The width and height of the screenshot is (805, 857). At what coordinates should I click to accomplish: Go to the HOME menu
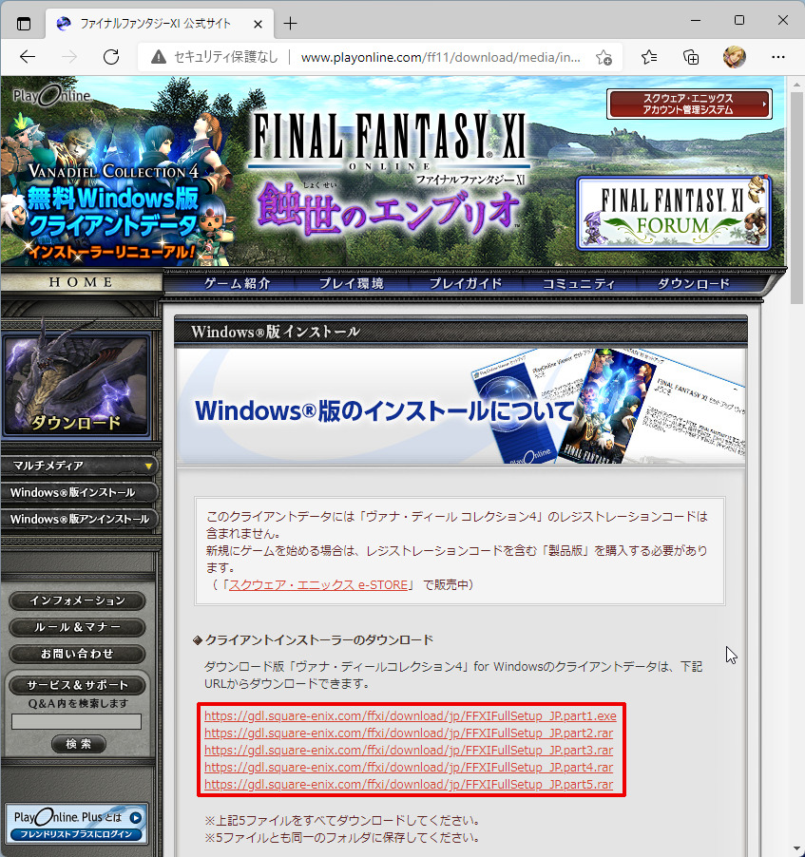tap(81, 282)
